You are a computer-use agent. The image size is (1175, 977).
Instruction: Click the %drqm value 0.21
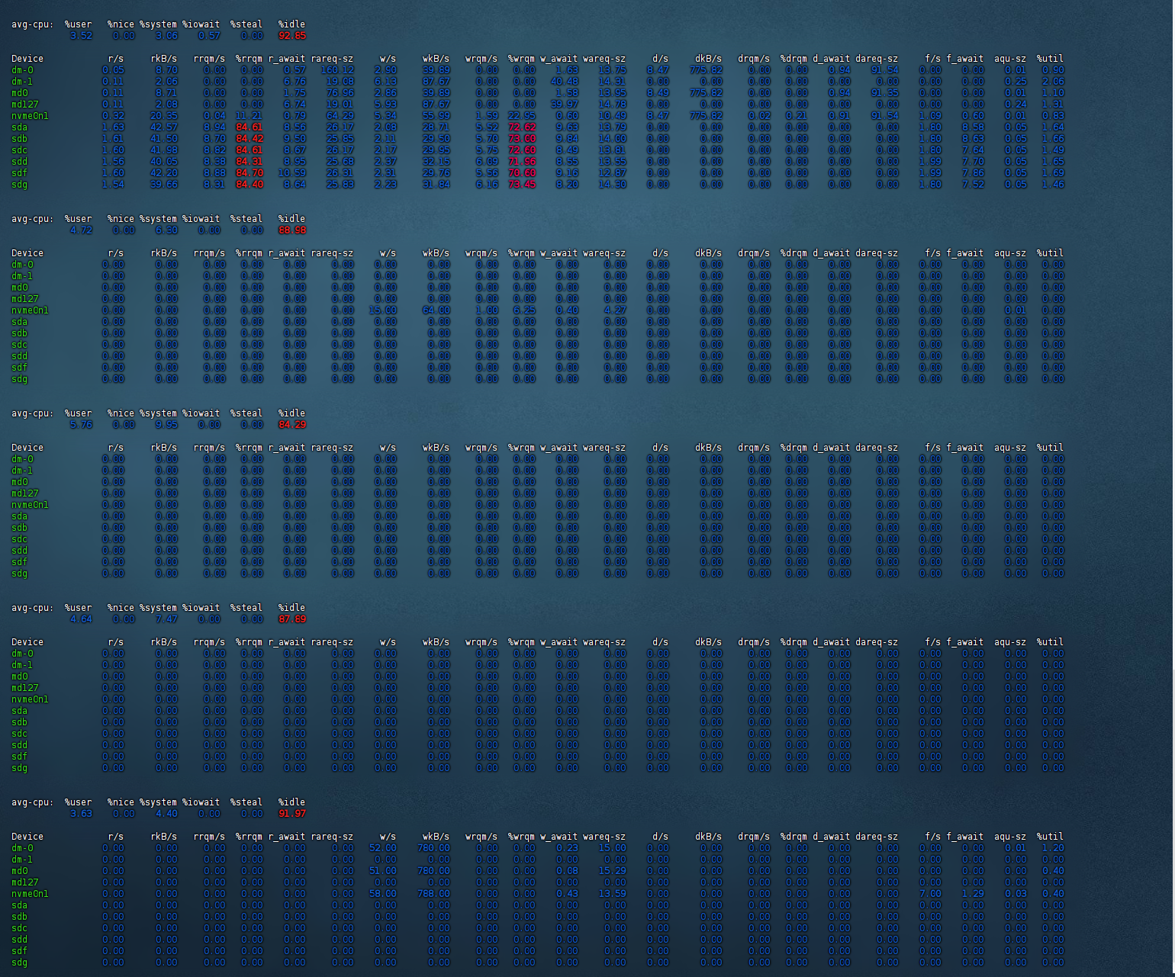[x=797, y=116]
